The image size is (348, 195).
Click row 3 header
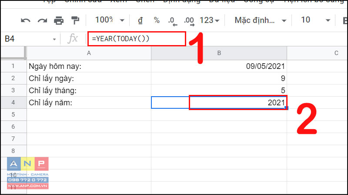(13, 91)
